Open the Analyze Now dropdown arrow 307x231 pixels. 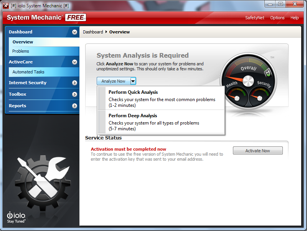click(133, 81)
